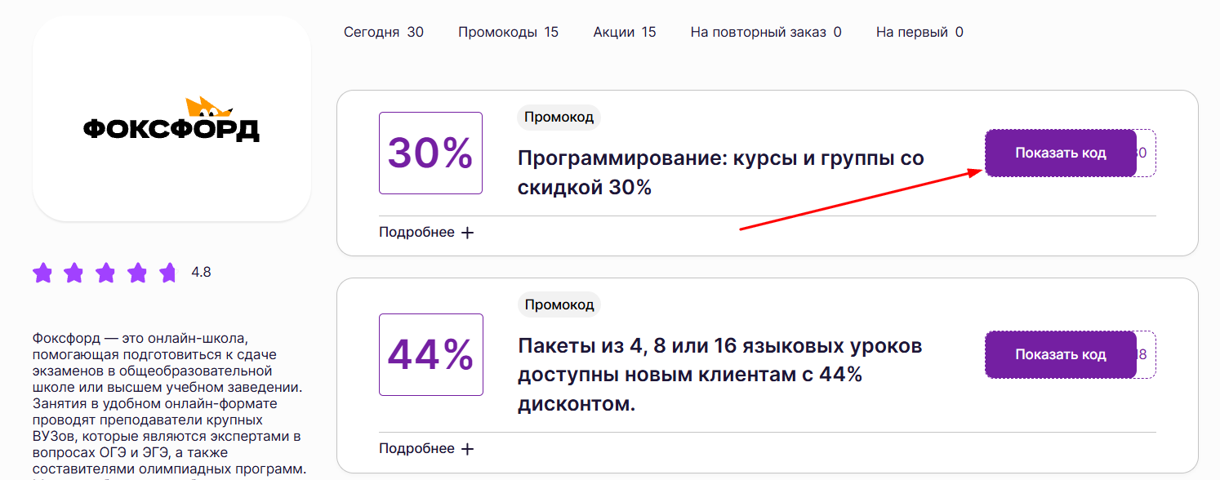1220x480 pixels.
Task: Reveal the code for the 44% language offer
Action: coord(1060,354)
